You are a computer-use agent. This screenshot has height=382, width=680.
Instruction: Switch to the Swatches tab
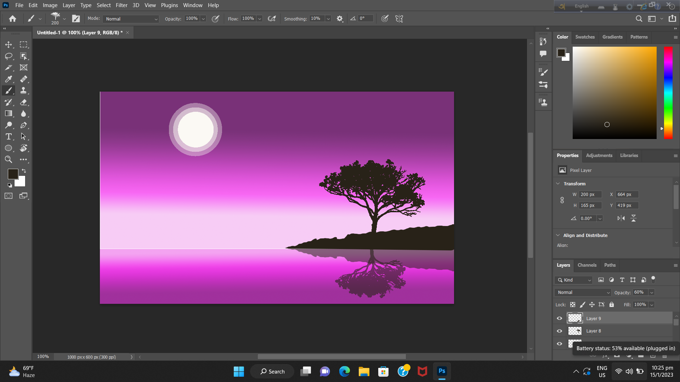click(x=585, y=37)
